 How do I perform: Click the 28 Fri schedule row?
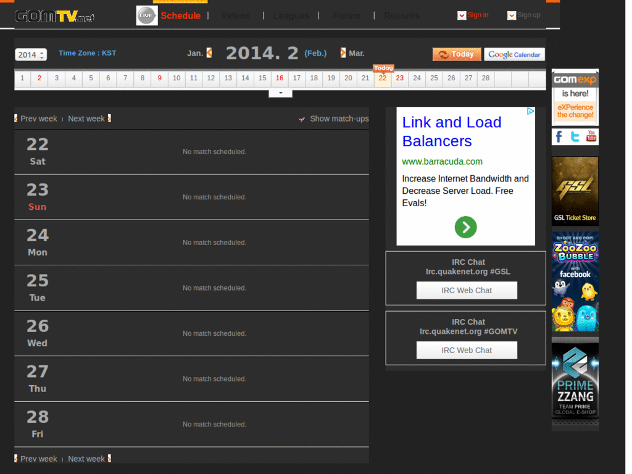[x=191, y=425]
